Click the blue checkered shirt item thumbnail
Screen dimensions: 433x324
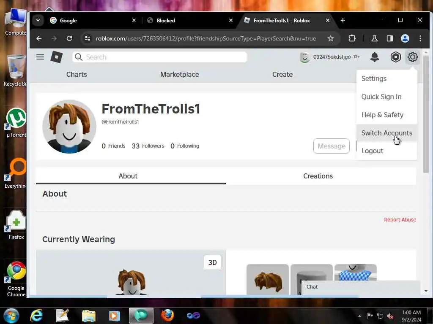point(355,273)
